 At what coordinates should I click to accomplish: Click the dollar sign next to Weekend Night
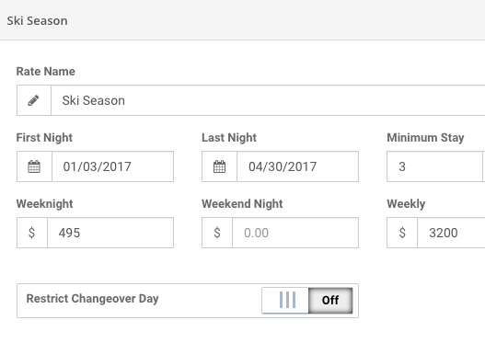(217, 233)
